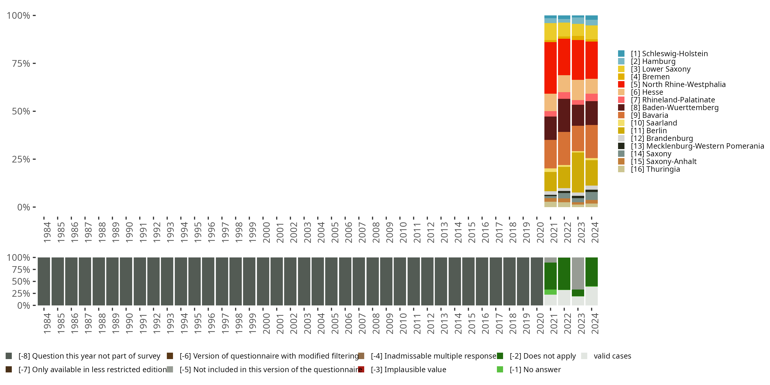Click the 1984 bar in the bottom chart
The image size is (770, 385).
coord(44,281)
